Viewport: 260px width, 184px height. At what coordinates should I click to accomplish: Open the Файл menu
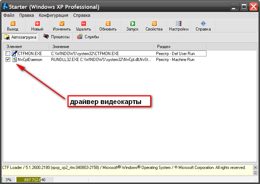click(9, 15)
